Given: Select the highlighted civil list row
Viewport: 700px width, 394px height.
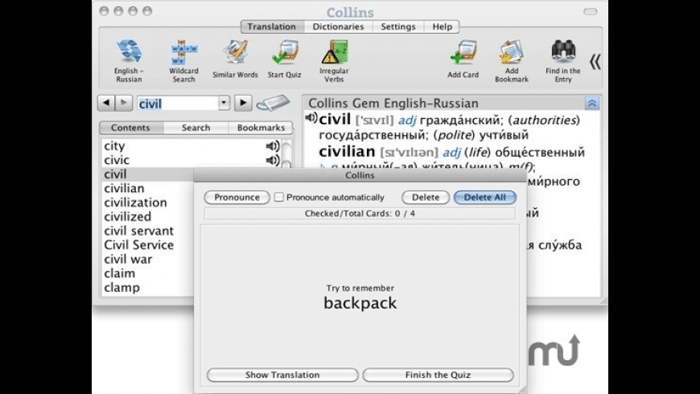Looking at the screenshot, I should [x=148, y=174].
